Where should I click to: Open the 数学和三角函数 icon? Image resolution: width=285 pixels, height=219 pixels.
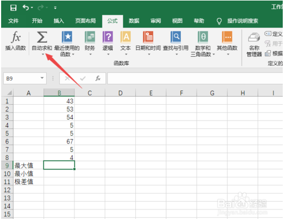point(203,37)
